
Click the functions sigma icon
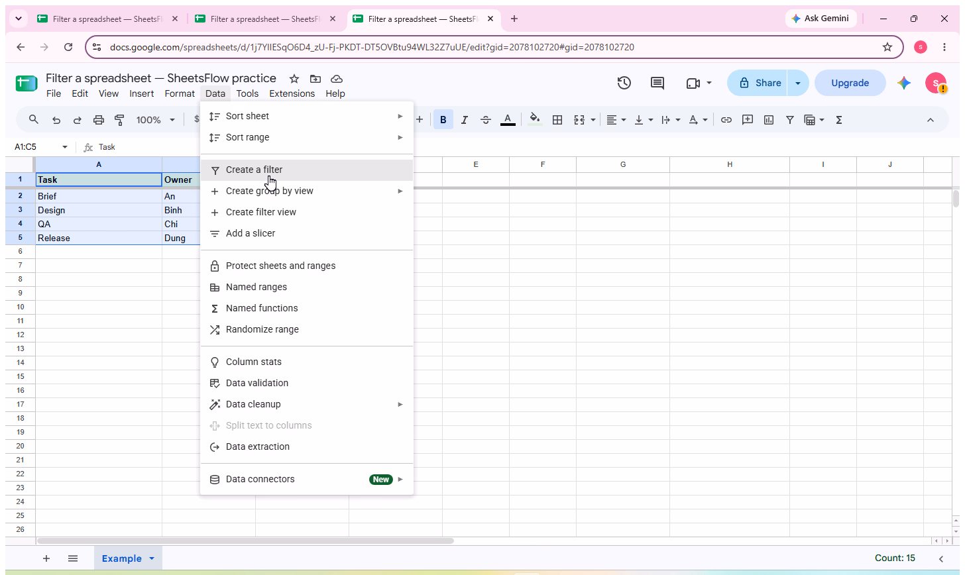pos(839,120)
